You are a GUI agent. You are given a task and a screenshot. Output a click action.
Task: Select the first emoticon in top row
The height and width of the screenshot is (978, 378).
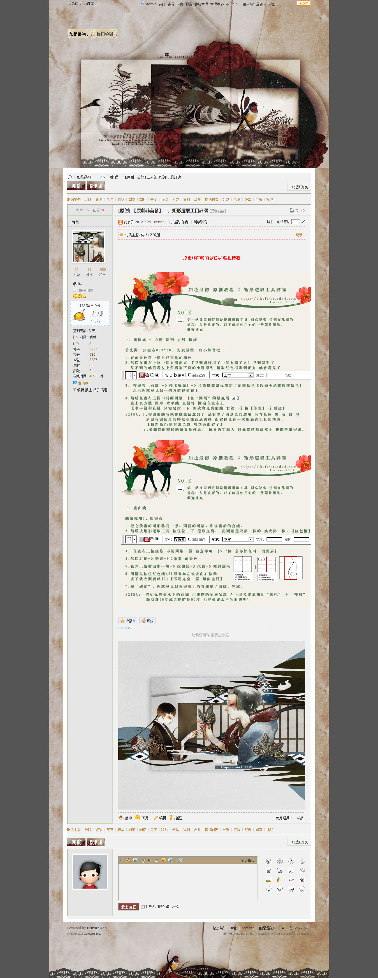pos(268,861)
